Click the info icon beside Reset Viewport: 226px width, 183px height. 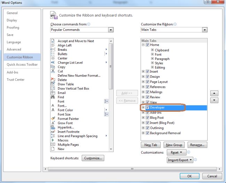pos(188,152)
